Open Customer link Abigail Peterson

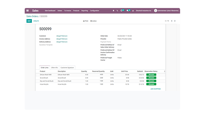[62, 36]
